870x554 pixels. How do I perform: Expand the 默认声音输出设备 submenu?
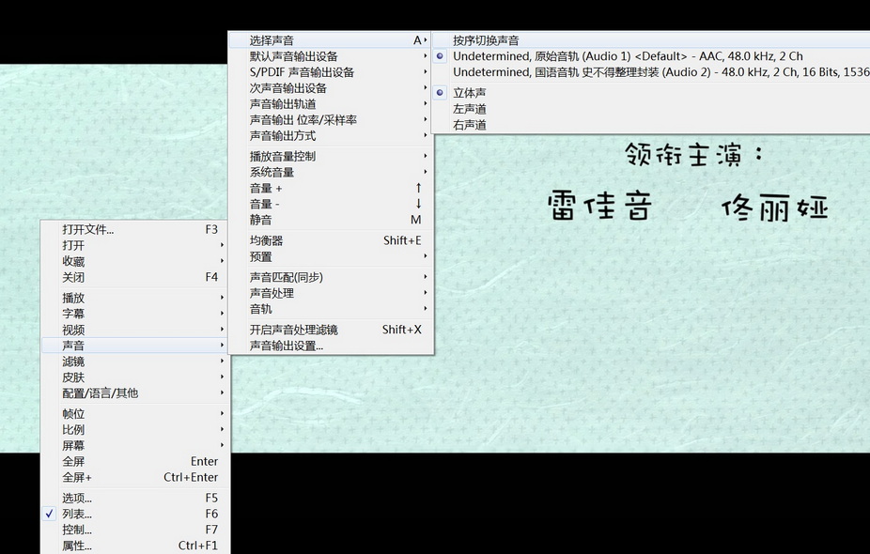click(293, 56)
